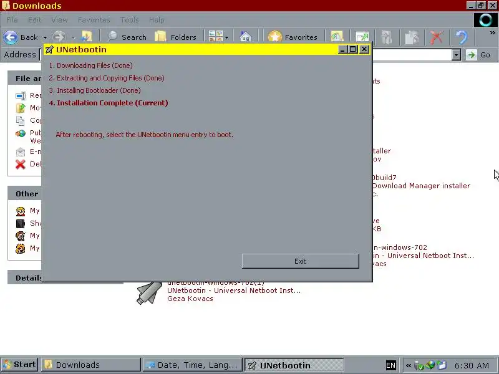Click the Rename task icon in side panel
The image size is (499, 374).
tap(21, 95)
